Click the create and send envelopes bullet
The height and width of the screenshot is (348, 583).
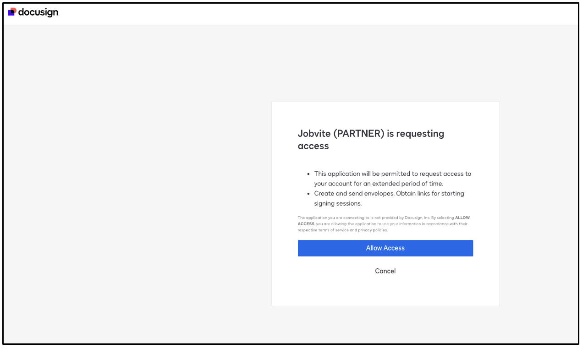(x=389, y=198)
